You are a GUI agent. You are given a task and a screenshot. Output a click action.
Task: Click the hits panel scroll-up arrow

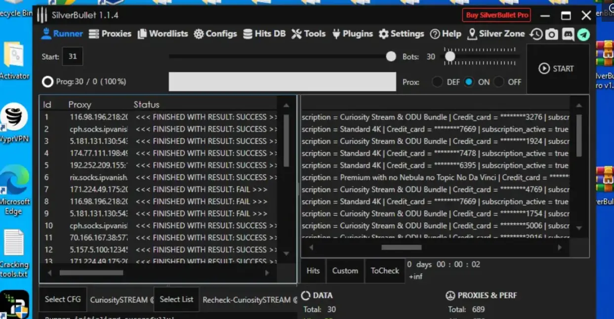pos(579,106)
